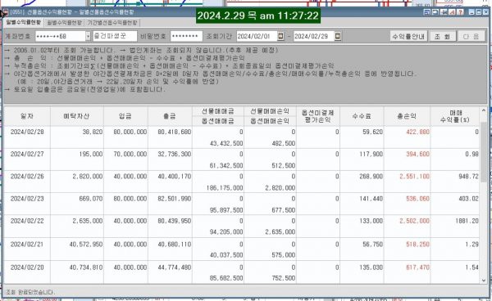Viewport: 492px width, 301px height.
Task: Click the third title bar arrow icon
Action: click(444, 12)
